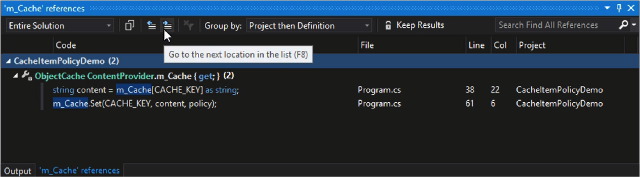The image size is (640, 177).
Task: Open the window position dropdown arrow in the title bar
Action: coord(607,8)
